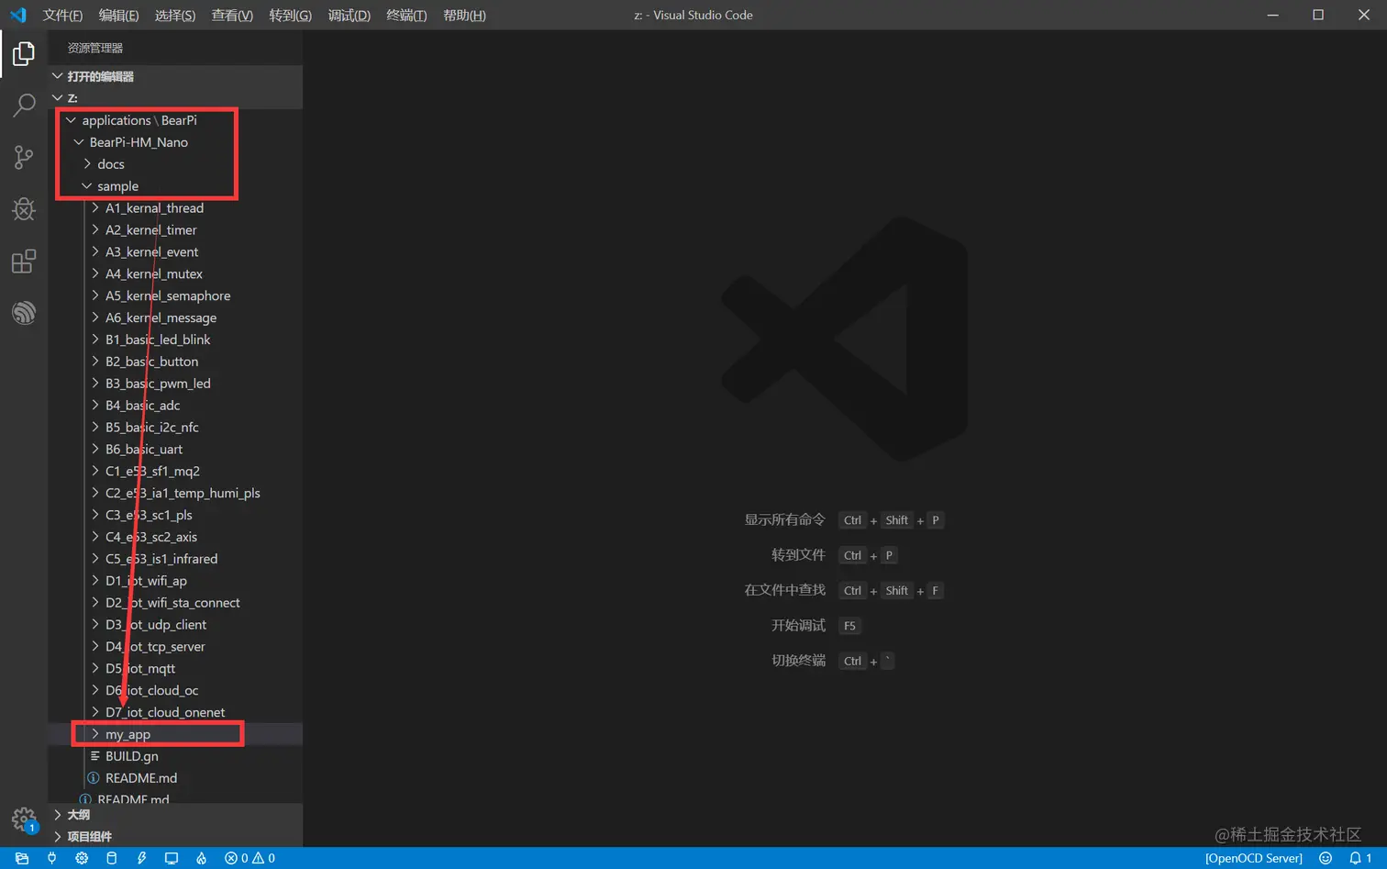Expand the B3_basic_pwm_led folder

[175, 384]
